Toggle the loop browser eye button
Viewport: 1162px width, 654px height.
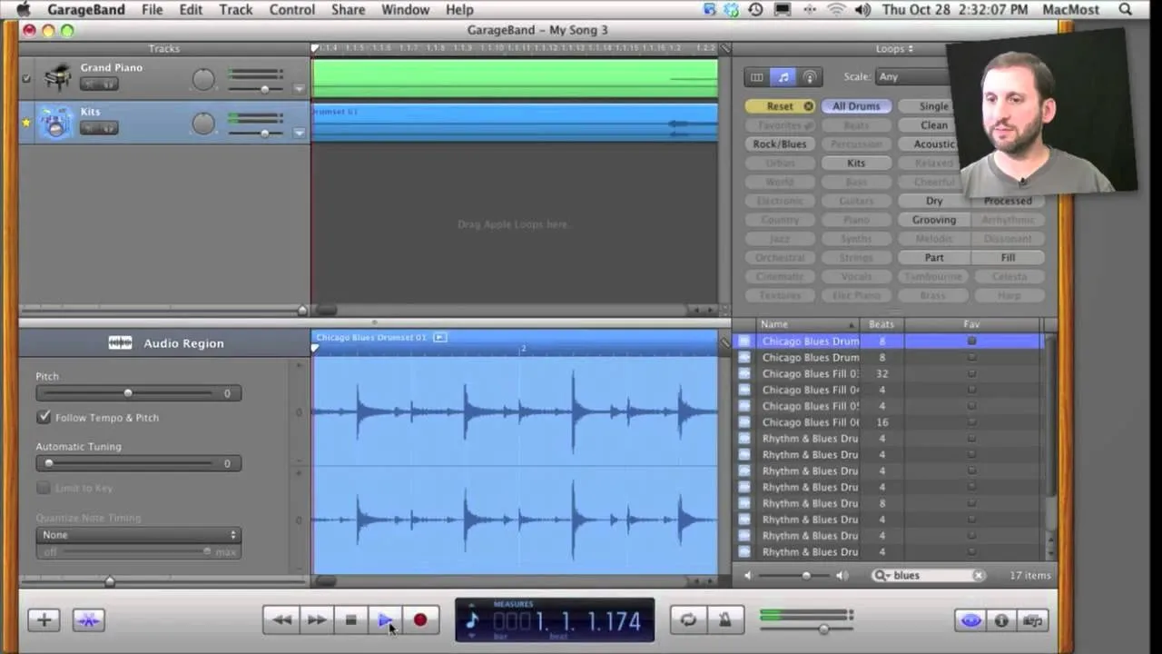pyautogui.click(x=970, y=620)
